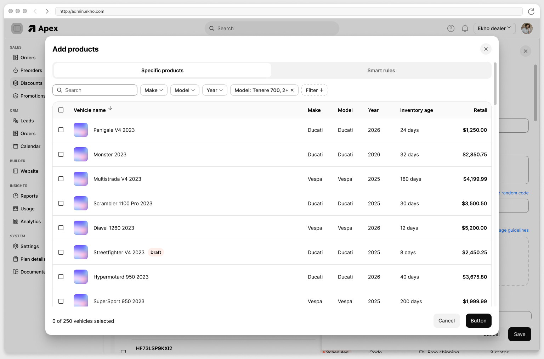This screenshot has height=359, width=544.
Task: Select all vehicles header checkbox
Action: tap(61, 110)
